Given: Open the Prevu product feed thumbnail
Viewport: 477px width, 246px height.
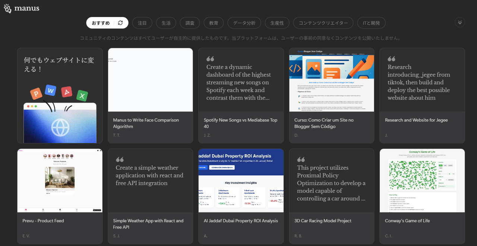Looking at the screenshot, I should [60, 181].
